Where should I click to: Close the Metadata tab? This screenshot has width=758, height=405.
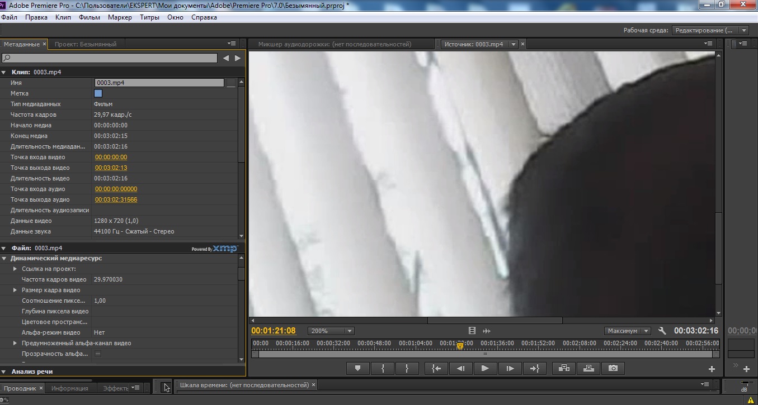(x=44, y=44)
